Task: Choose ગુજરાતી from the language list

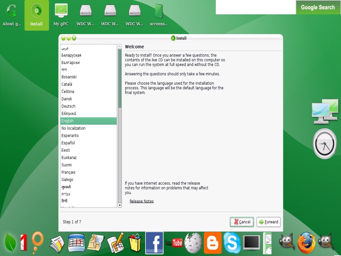Action: coord(89,187)
